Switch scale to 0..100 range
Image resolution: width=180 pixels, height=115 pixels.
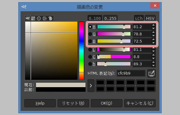(x=95, y=18)
